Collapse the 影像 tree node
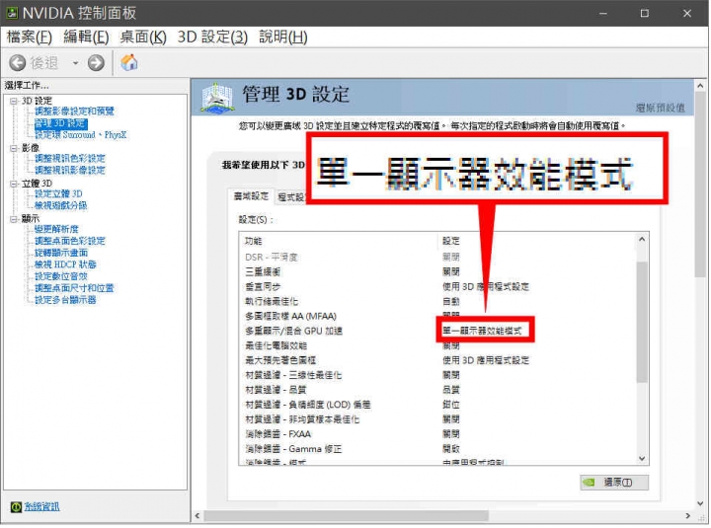Screen dimensions: 711x528 coord(14,148)
